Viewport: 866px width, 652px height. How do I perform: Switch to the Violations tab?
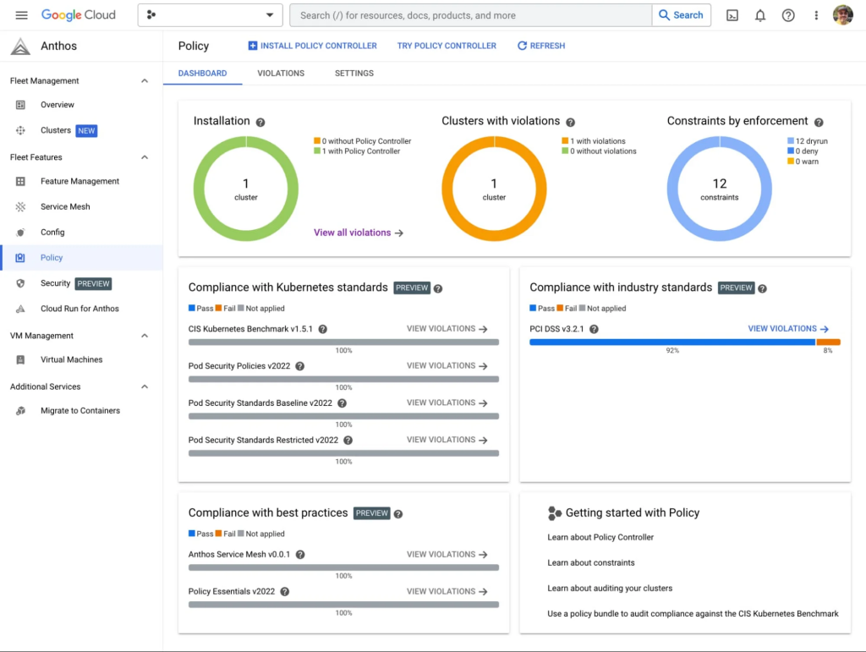[281, 73]
